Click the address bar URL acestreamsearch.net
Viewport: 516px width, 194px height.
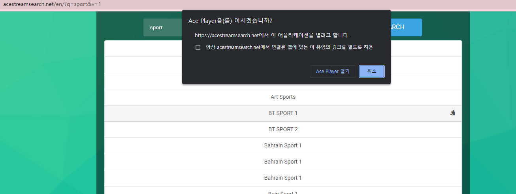52,4
